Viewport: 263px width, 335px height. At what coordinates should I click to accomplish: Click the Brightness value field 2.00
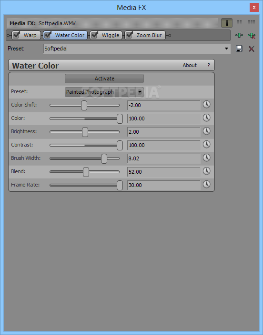coord(164,132)
